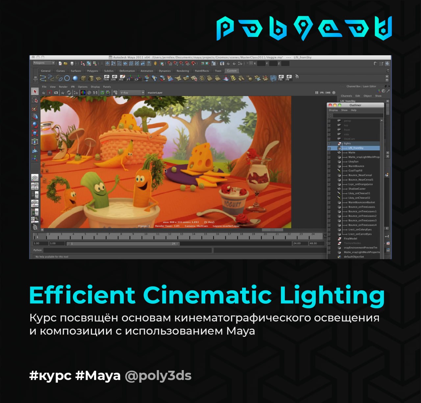The image size is (421, 403).
Task: Toggle snap to grid in status line
Action: 170,63
